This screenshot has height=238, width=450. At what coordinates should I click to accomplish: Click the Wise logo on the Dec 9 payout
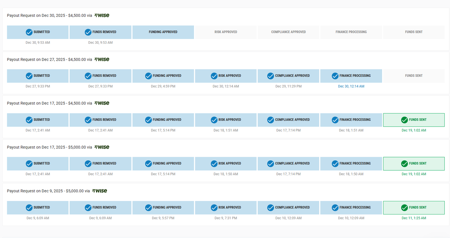click(x=100, y=191)
